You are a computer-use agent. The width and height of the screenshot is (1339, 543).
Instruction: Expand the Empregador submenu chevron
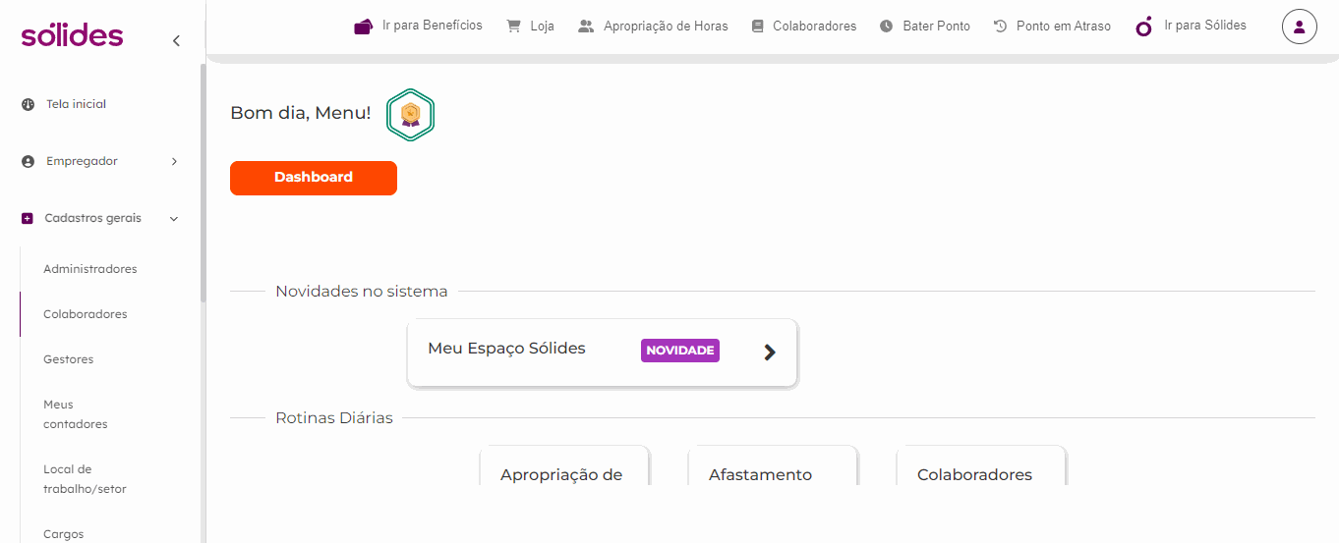point(174,161)
